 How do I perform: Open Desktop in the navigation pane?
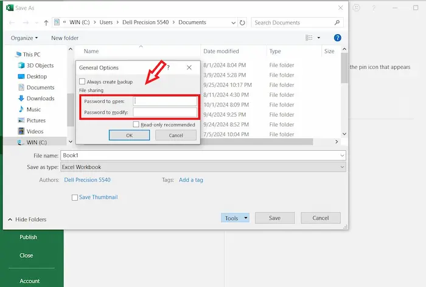pyautogui.click(x=32, y=77)
